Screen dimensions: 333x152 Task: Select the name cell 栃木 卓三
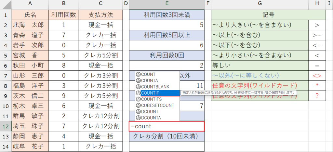coord(30,106)
